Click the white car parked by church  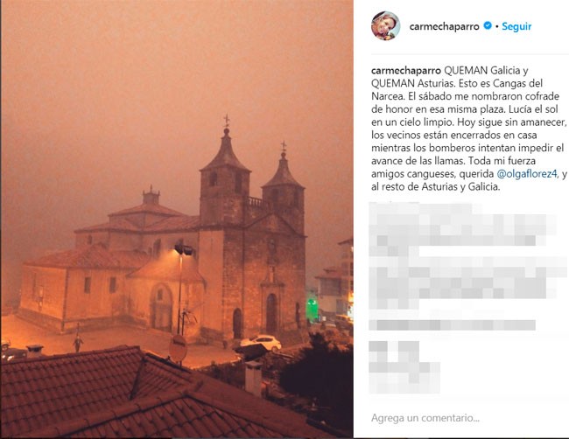(x=261, y=342)
